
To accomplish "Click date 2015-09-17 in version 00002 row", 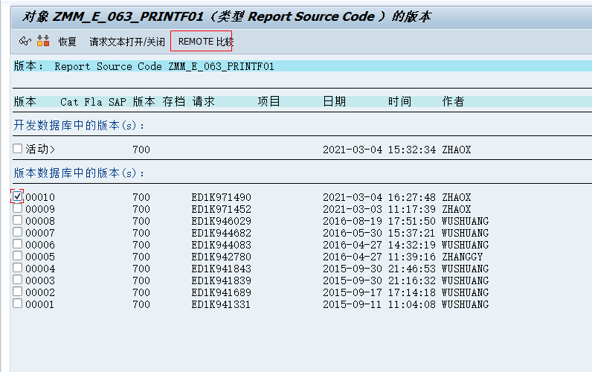I will coord(353,292).
